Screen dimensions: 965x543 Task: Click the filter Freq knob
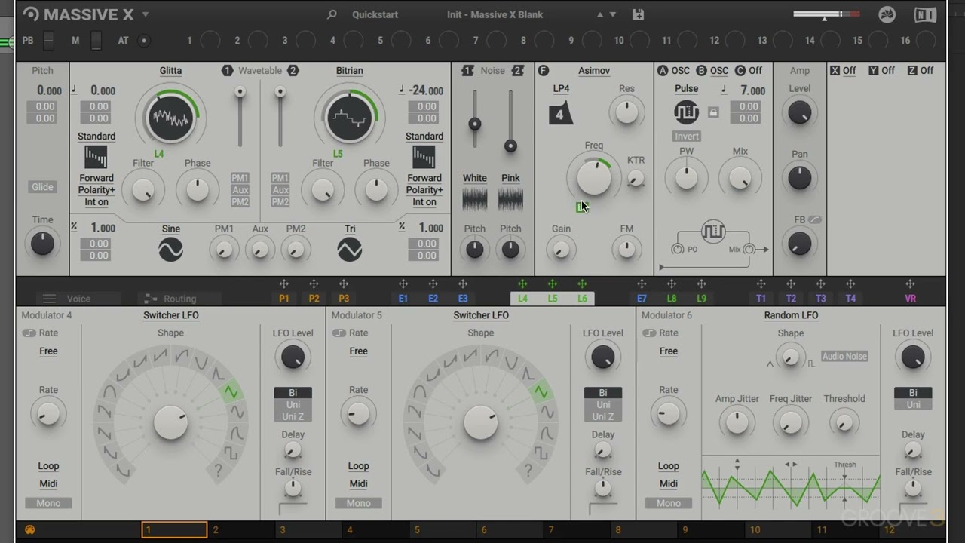593,176
